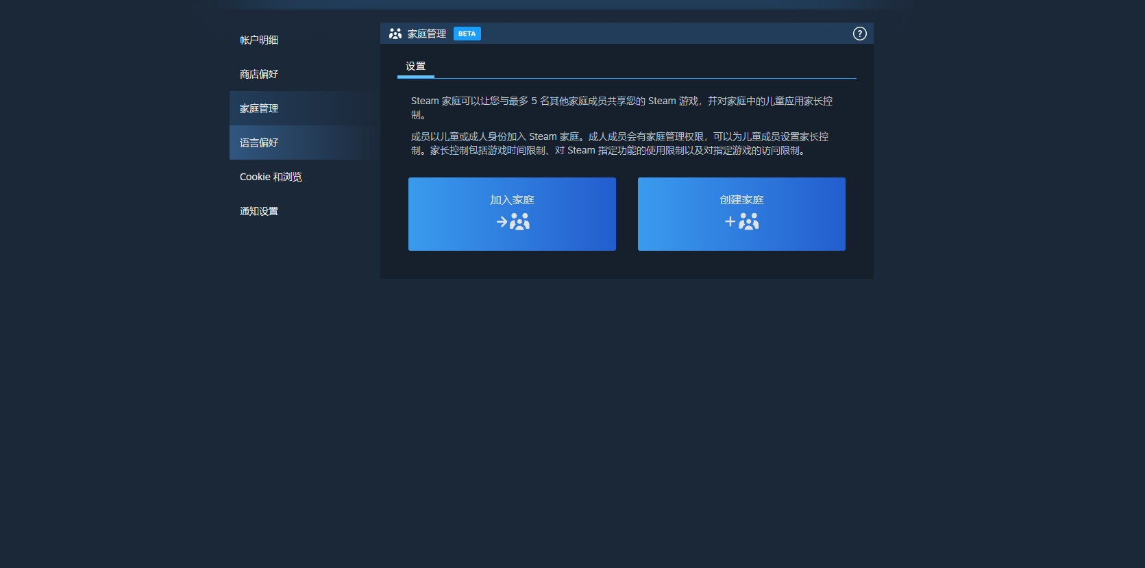Navigate to 通知设置 in sidebar
Screen dimensions: 1145x568
click(259, 211)
